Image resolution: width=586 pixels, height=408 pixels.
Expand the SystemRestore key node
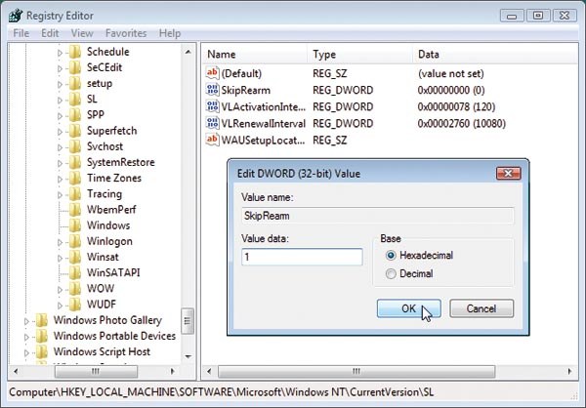click(60, 162)
